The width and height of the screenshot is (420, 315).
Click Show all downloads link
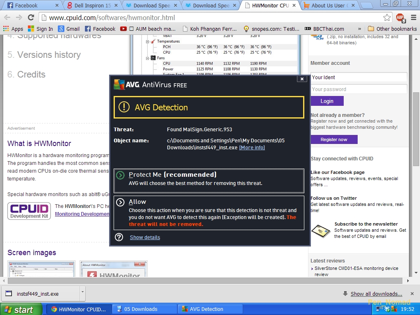pyautogui.click(x=377, y=294)
